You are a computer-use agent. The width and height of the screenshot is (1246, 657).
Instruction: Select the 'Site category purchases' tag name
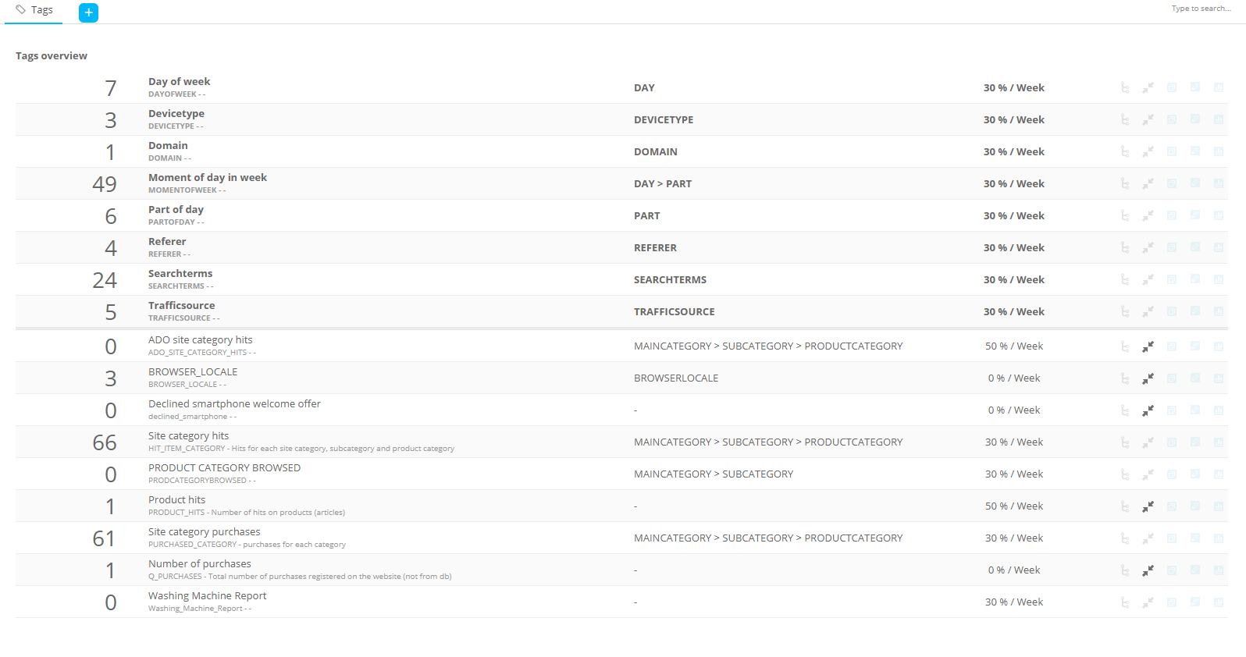point(205,531)
